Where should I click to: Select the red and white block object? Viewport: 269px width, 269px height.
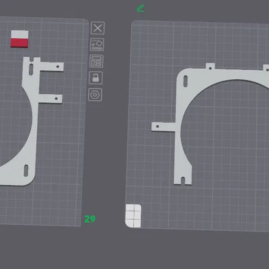click(x=20, y=39)
